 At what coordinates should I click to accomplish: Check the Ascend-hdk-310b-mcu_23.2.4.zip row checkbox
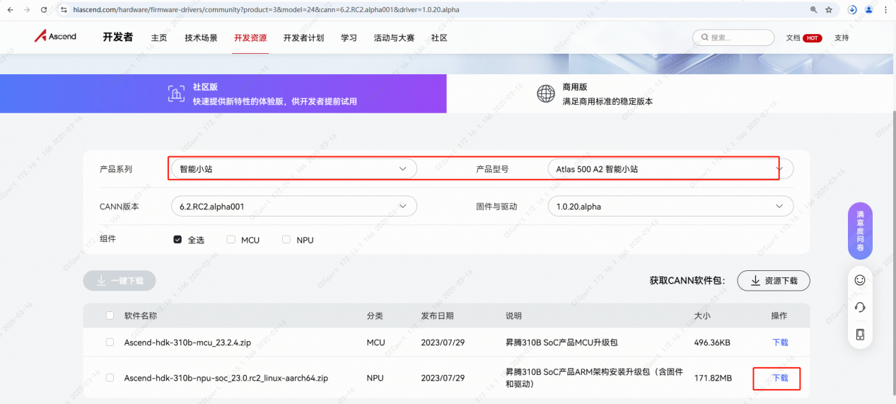coord(110,342)
